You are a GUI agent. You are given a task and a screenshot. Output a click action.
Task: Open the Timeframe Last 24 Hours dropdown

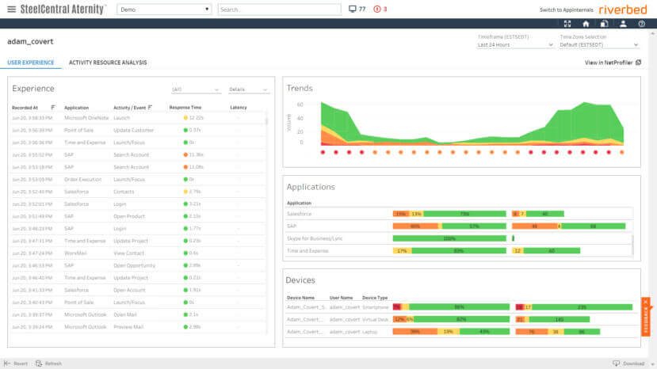tap(515, 45)
